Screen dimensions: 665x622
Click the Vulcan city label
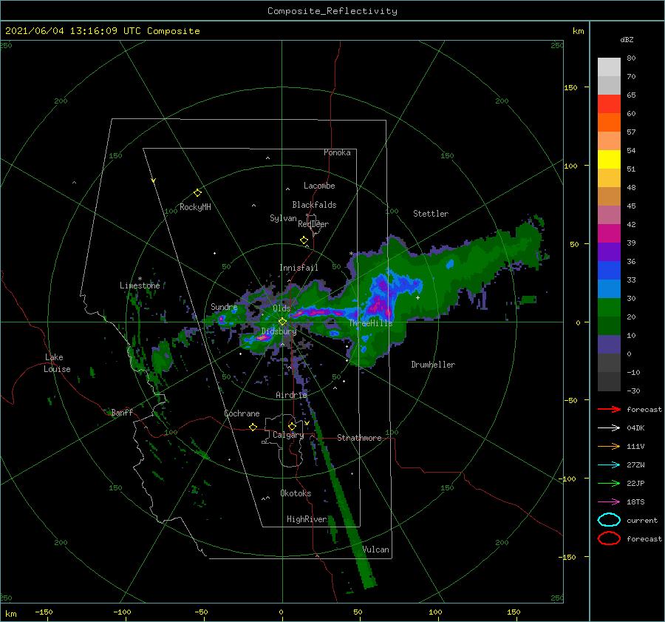pos(376,550)
